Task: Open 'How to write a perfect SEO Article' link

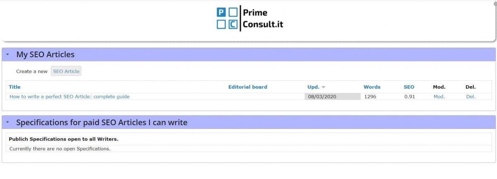Action: coord(70,97)
